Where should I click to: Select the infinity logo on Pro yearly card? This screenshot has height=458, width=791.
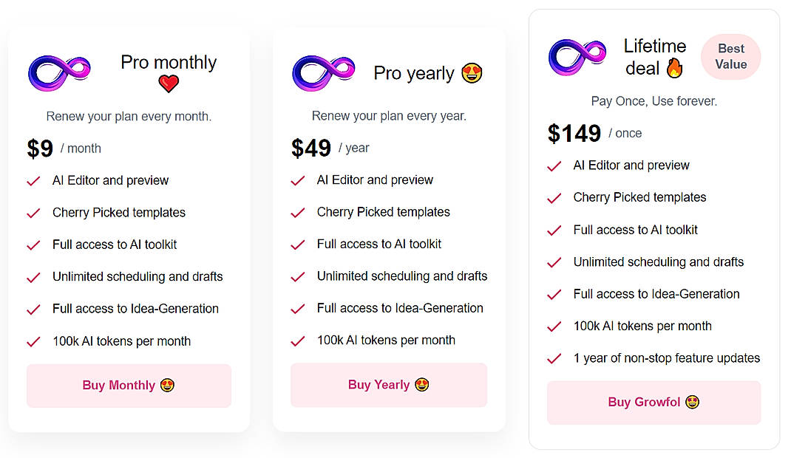[325, 73]
